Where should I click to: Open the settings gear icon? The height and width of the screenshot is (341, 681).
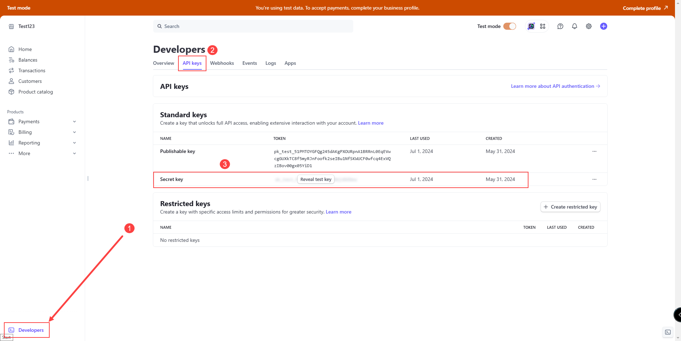(588, 26)
